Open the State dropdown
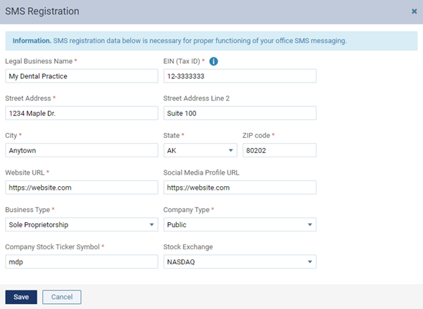The image size is (423, 309). click(200, 150)
